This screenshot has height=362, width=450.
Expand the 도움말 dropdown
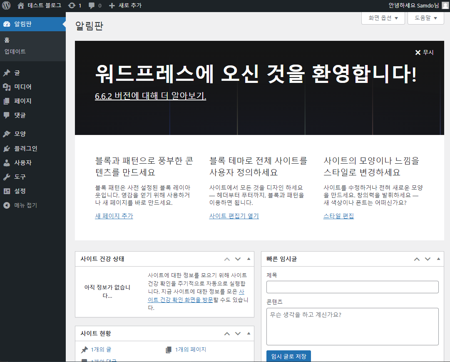(x=425, y=18)
